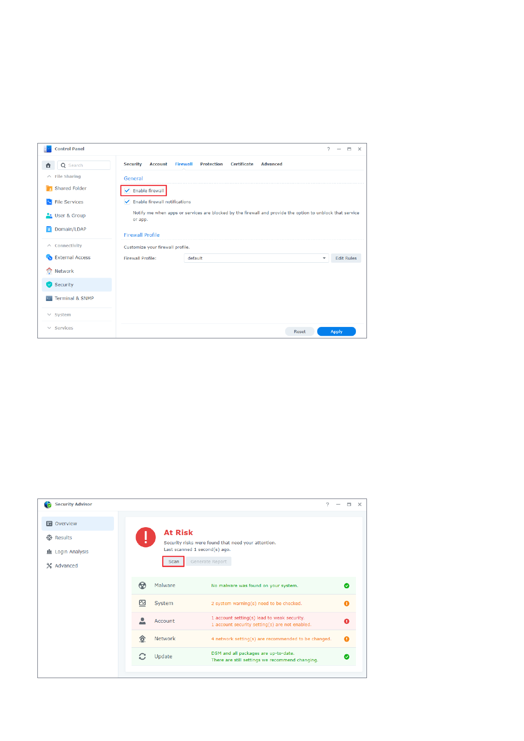Click the Control Panel help icon
The image size is (524, 741).
[328, 149]
